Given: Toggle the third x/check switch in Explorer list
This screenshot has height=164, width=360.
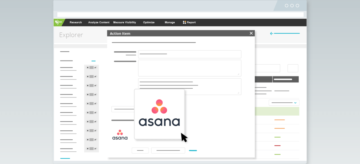Looking at the screenshot, I should pos(91,86).
